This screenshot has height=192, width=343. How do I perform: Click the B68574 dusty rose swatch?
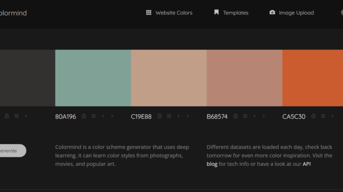pyautogui.click(x=244, y=78)
